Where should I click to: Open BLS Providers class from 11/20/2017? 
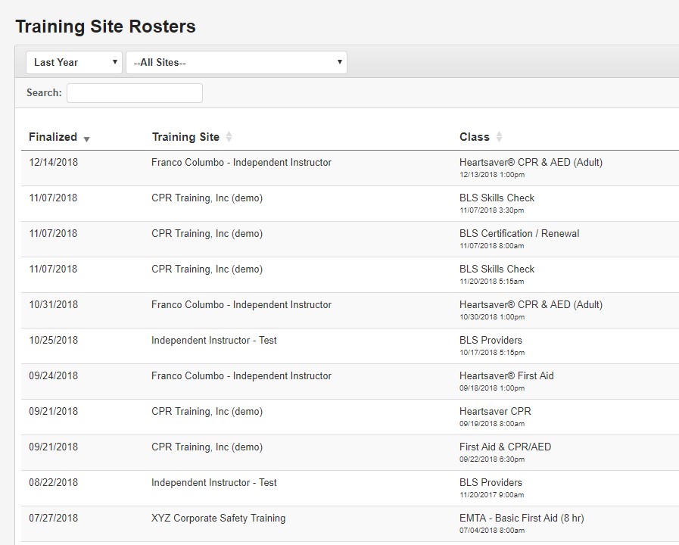[491, 482]
